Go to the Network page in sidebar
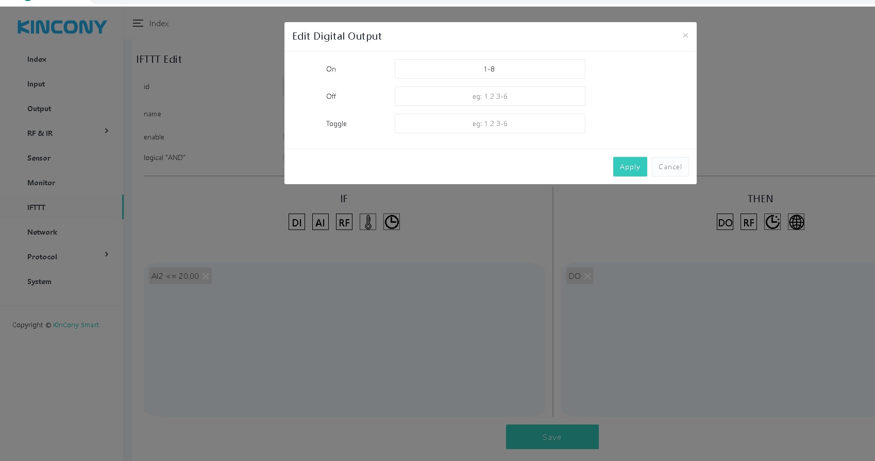Viewport: 875px width, 461px height. [x=42, y=232]
